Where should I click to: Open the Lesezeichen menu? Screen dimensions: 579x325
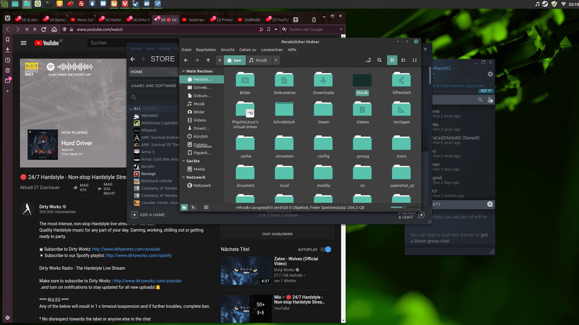(272, 50)
